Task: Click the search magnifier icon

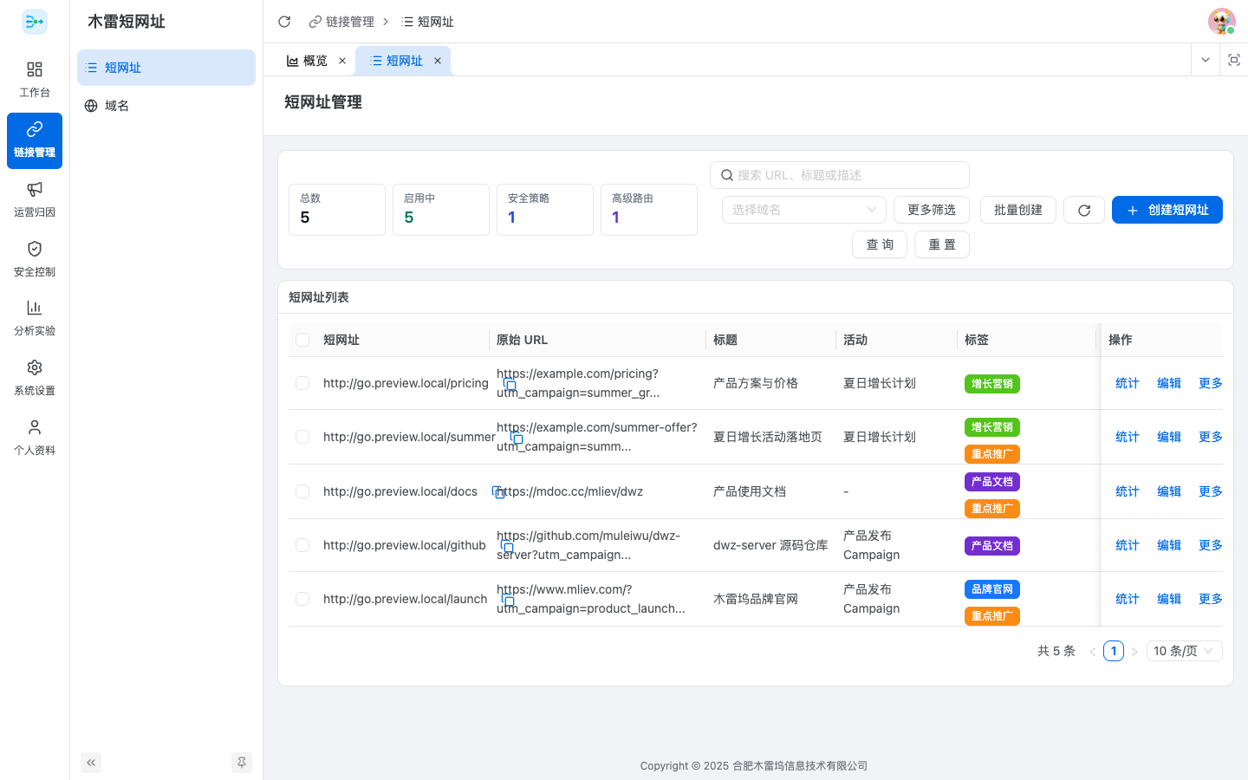Action: (x=727, y=175)
